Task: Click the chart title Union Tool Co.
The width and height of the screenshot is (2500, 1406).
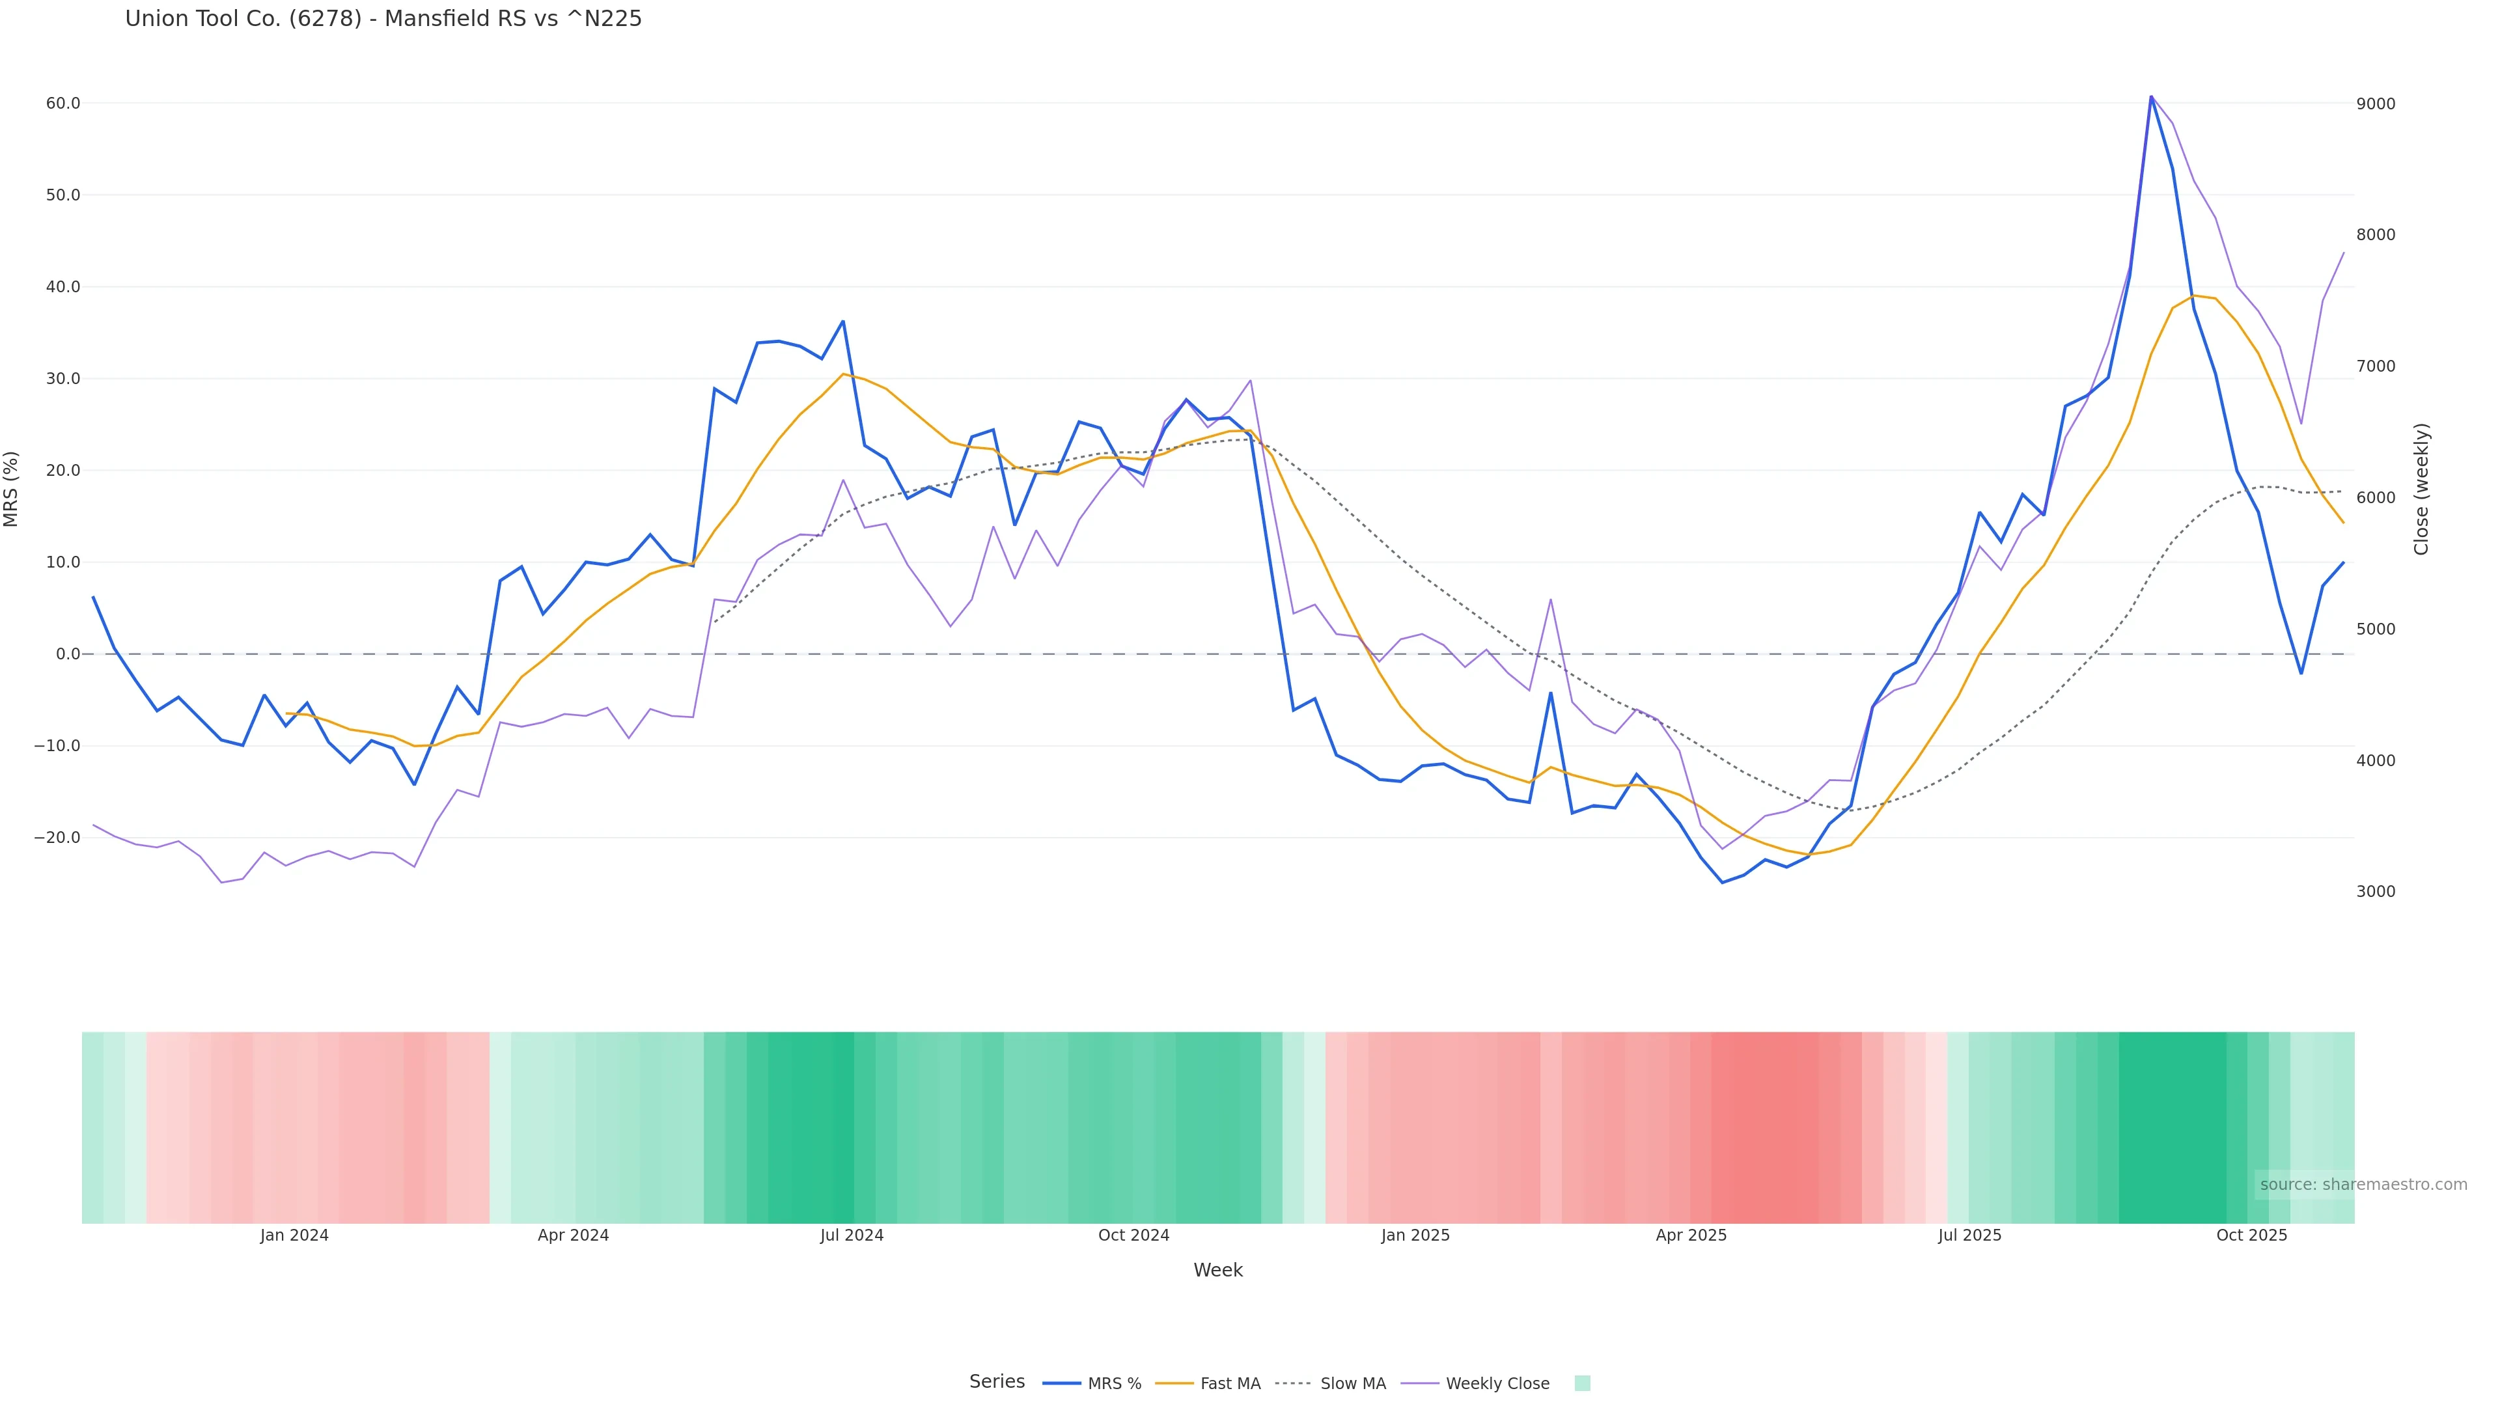Action: click(x=383, y=20)
